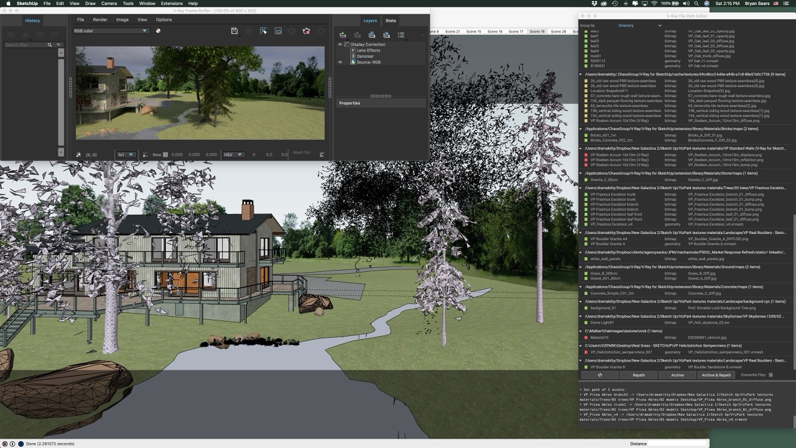Viewport: 796px width, 448px height.
Task: Collapse the Stone/maps (1 items) group
Action: pyautogui.click(x=581, y=173)
